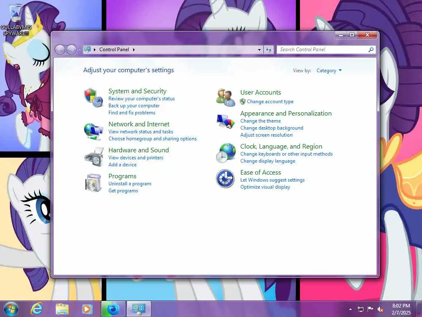Viewport: 422px width, 317px height.
Task: Click Change account type
Action: pyautogui.click(x=270, y=102)
